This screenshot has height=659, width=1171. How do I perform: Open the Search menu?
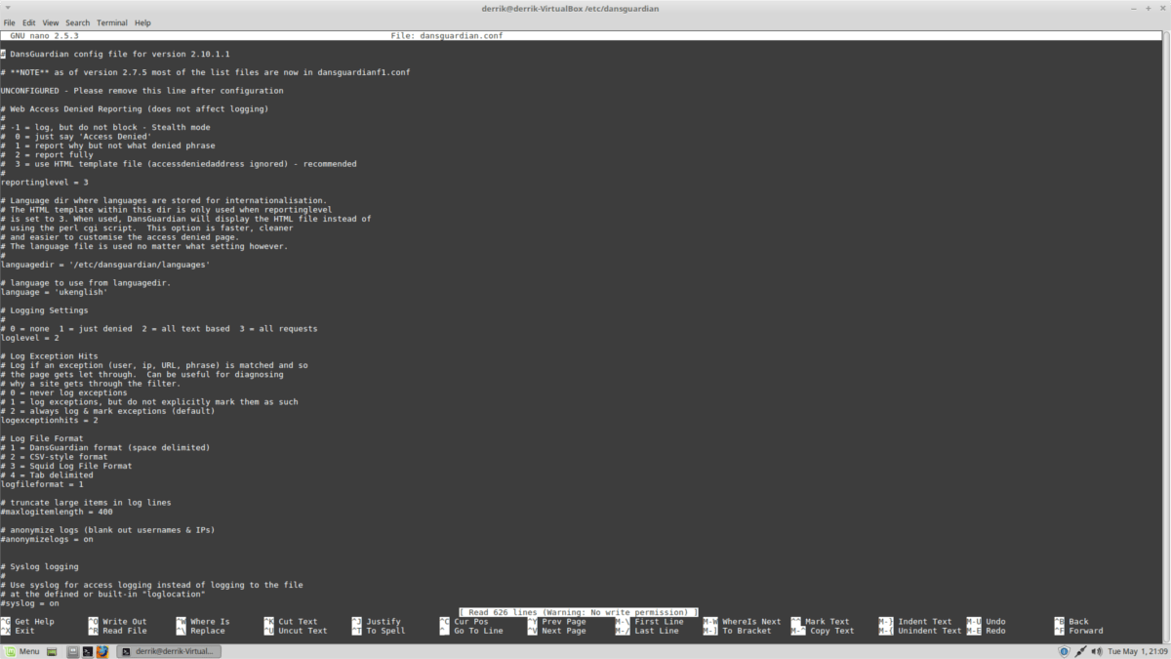click(x=77, y=22)
